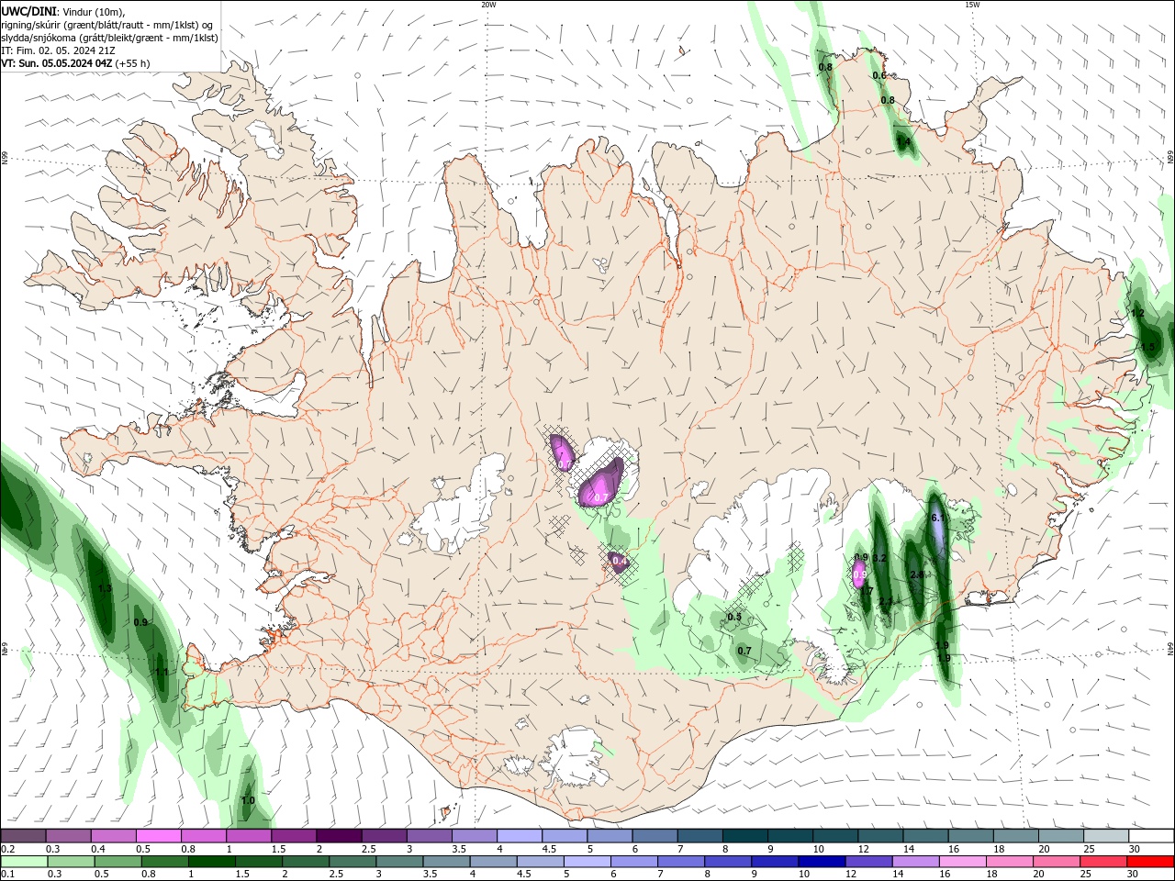Pick pink swatch between 18 and 20, lower legend
1175x881 pixels.
coord(1008,862)
